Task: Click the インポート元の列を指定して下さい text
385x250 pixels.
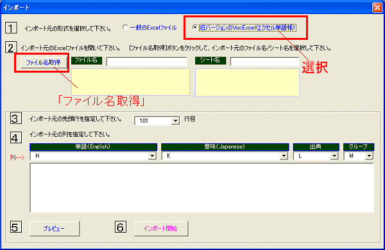Action: pos(70,134)
